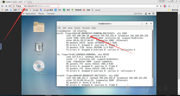Open the terminal File menu
Viewport: 180px width, 96px height.
pos(59,28)
